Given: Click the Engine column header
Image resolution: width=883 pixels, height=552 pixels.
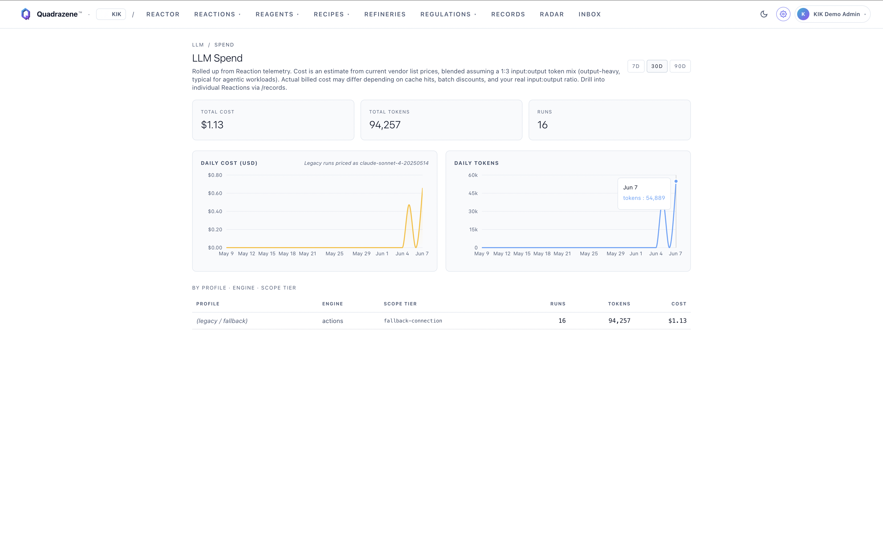Looking at the screenshot, I should [332, 304].
